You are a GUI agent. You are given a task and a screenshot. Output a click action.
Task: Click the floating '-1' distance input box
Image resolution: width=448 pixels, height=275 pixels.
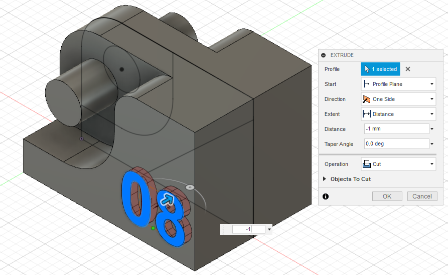click(248, 229)
